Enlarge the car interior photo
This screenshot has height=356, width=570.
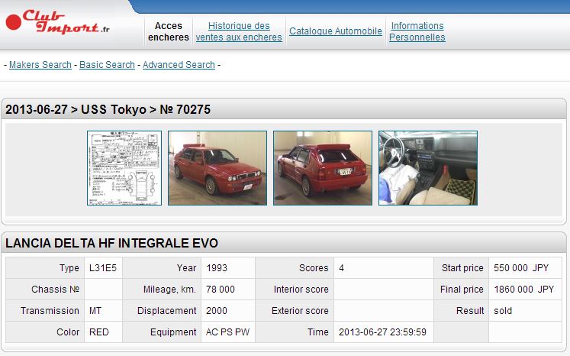428,168
